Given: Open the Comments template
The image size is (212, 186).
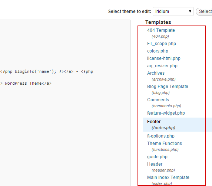Looking at the screenshot, I should coord(158,100).
